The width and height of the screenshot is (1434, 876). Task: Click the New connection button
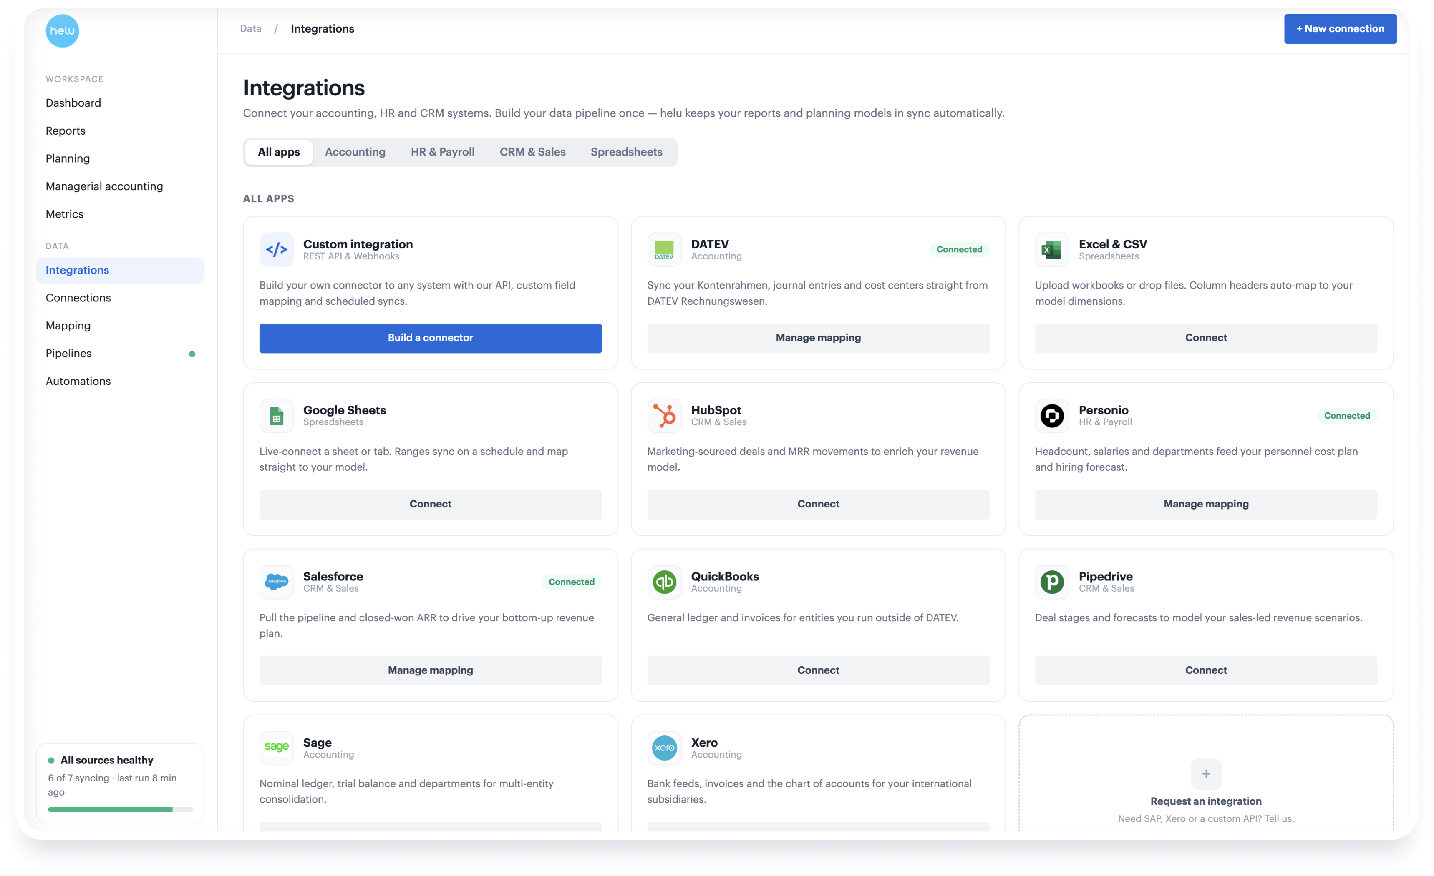(1340, 28)
